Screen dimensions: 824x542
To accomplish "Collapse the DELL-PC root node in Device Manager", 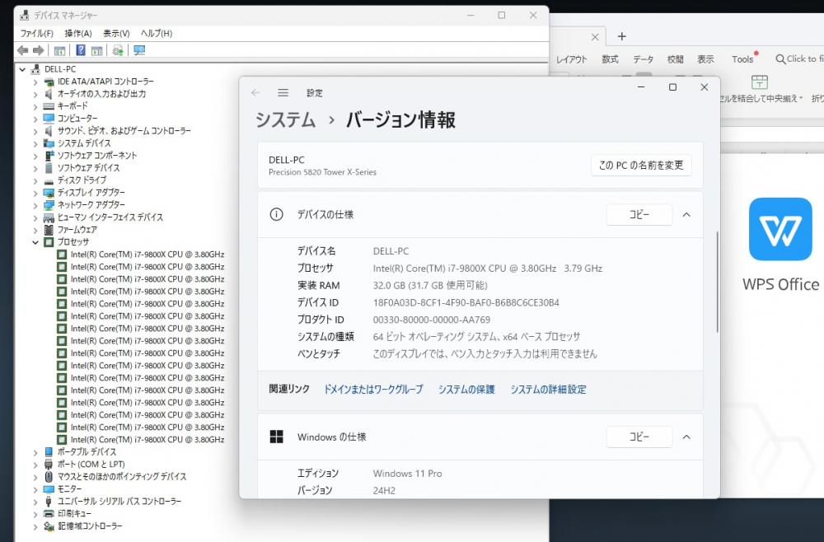I will coord(22,69).
